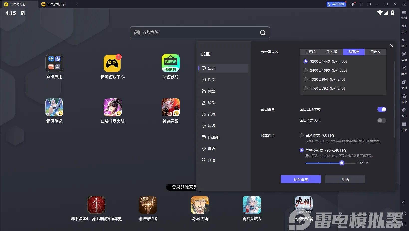Launch the 猎风传说 game

(x=54, y=107)
